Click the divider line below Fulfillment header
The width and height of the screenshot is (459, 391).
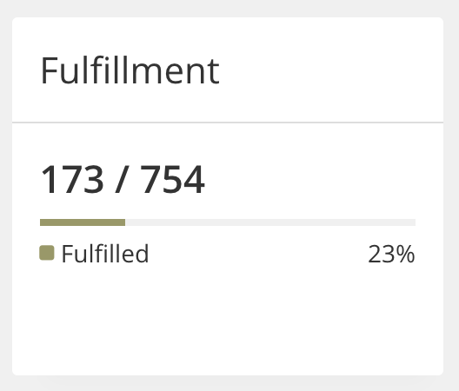point(228,123)
